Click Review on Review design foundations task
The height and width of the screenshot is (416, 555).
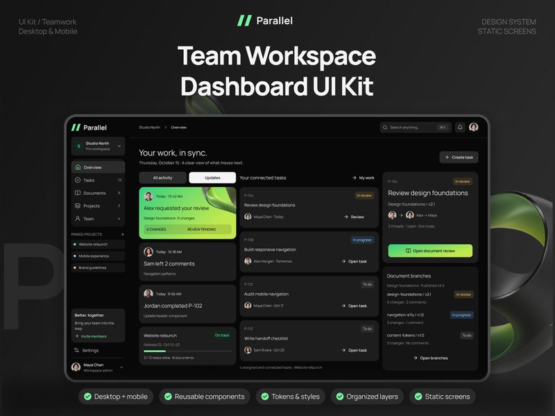click(x=354, y=217)
